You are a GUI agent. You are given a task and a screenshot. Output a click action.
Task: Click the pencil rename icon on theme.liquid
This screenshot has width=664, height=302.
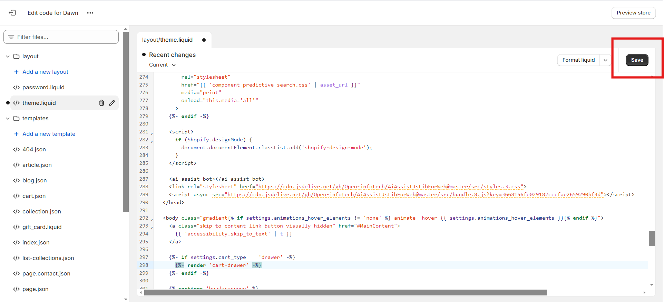point(112,103)
